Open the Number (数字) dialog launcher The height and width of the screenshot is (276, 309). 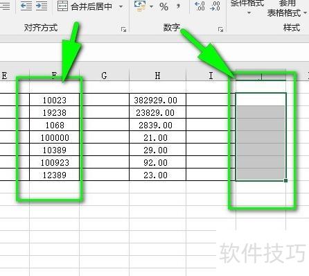[x=220, y=29]
